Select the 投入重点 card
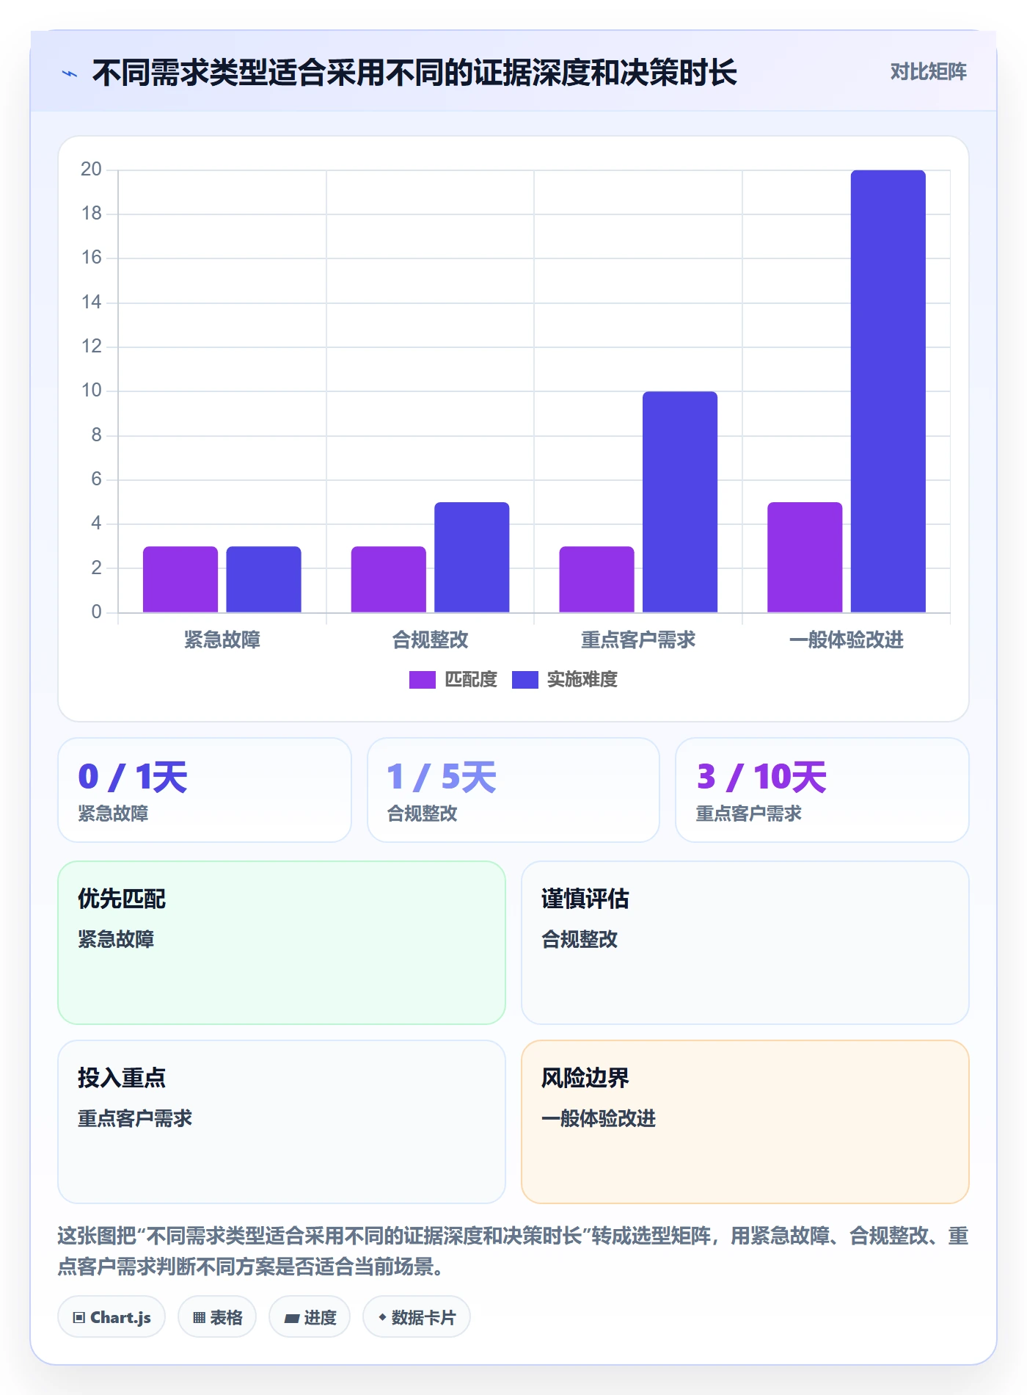The width and height of the screenshot is (1027, 1395). coord(282,1122)
